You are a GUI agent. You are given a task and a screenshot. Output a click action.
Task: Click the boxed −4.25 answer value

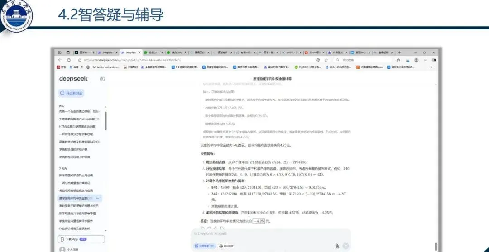coord(259,221)
